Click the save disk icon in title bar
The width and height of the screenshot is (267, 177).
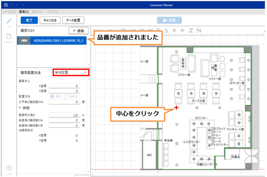pyautogui.click(x=5, y=5)
